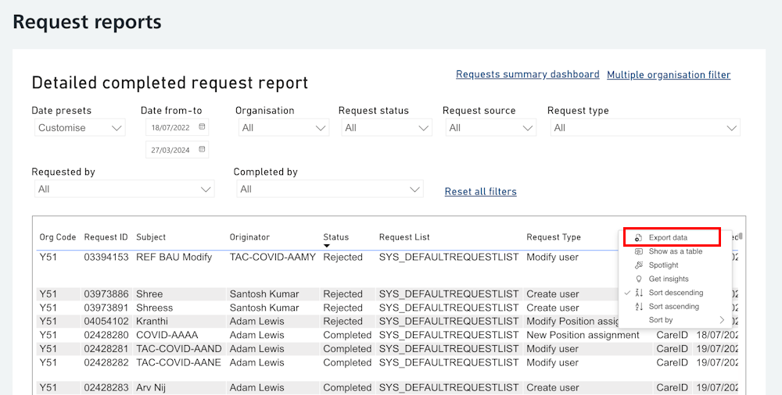Select the TAC-COVID-AANE subject cell
This screenshot has height=395, width=782.
[x=178, y=363]
